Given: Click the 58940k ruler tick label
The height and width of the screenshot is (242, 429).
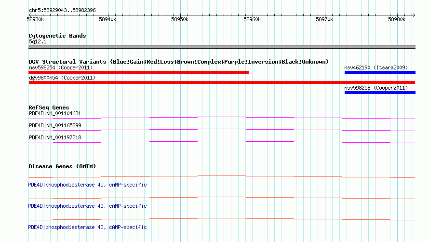Looking at the screenshot, I should 107,19.
